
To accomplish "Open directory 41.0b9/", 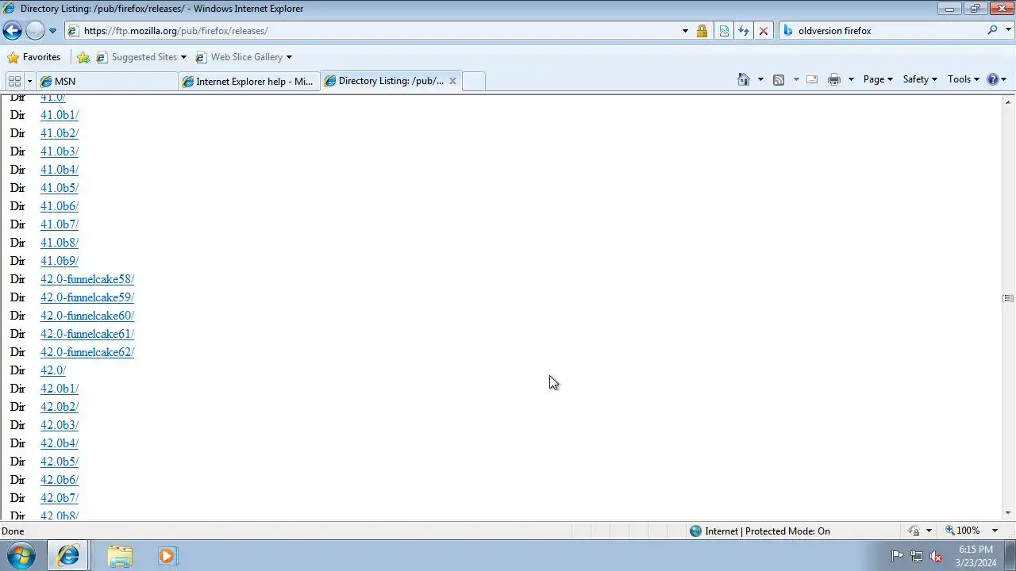I will [x=60, y=261].
